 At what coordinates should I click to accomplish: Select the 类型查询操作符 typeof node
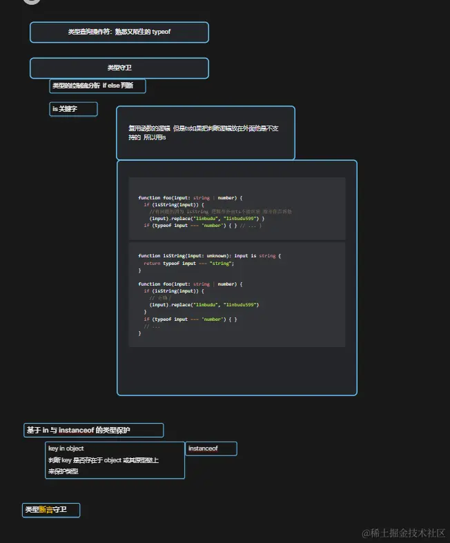point(119,32)
